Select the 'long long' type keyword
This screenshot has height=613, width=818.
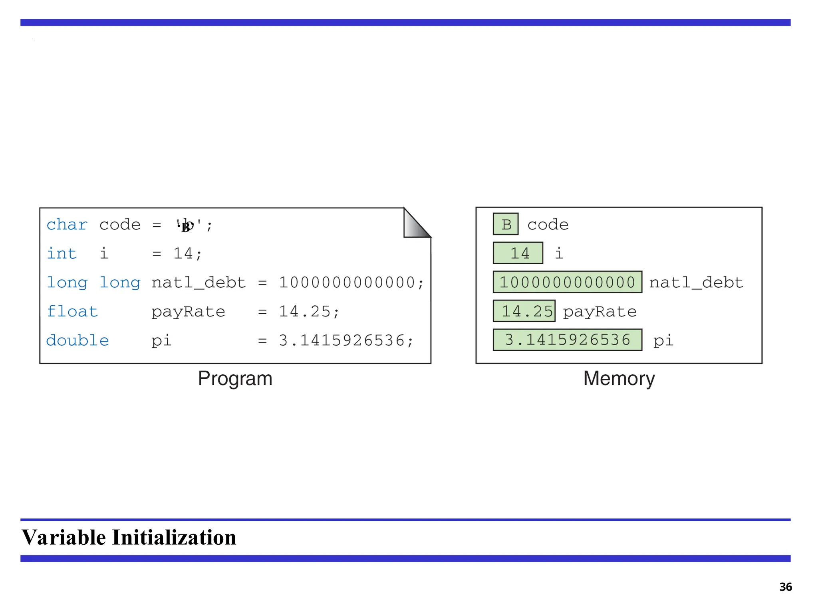pos(93,283)
